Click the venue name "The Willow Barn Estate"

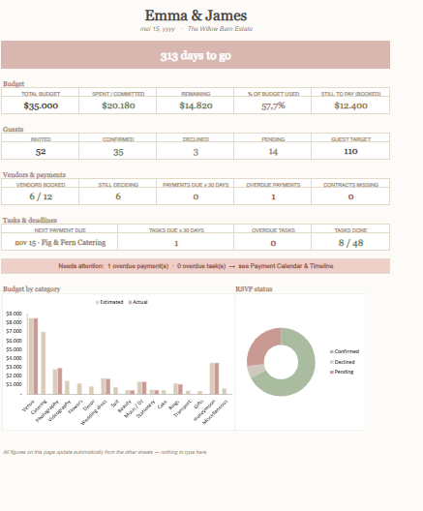tap(220, 29)
